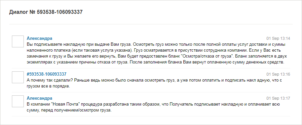Screen dimensions: 302x125
Task: Open the #593538-106093337 sender link
Action: point(46,74)
